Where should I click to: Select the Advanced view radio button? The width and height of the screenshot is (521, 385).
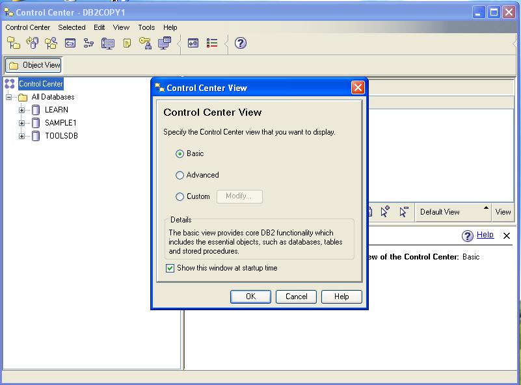180,175
